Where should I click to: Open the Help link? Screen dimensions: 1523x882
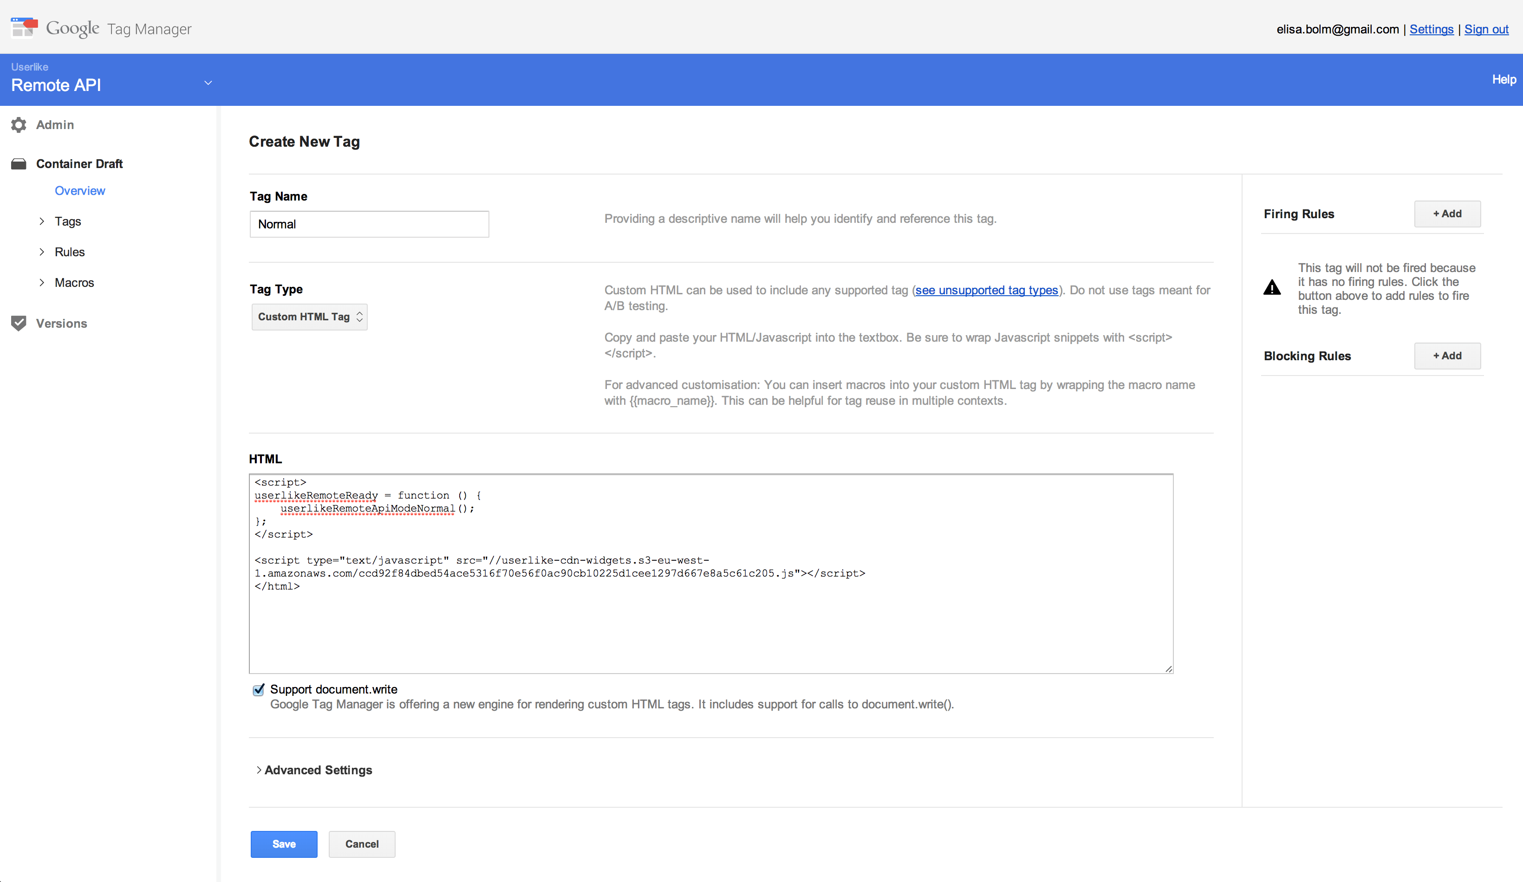[1503, 80]
